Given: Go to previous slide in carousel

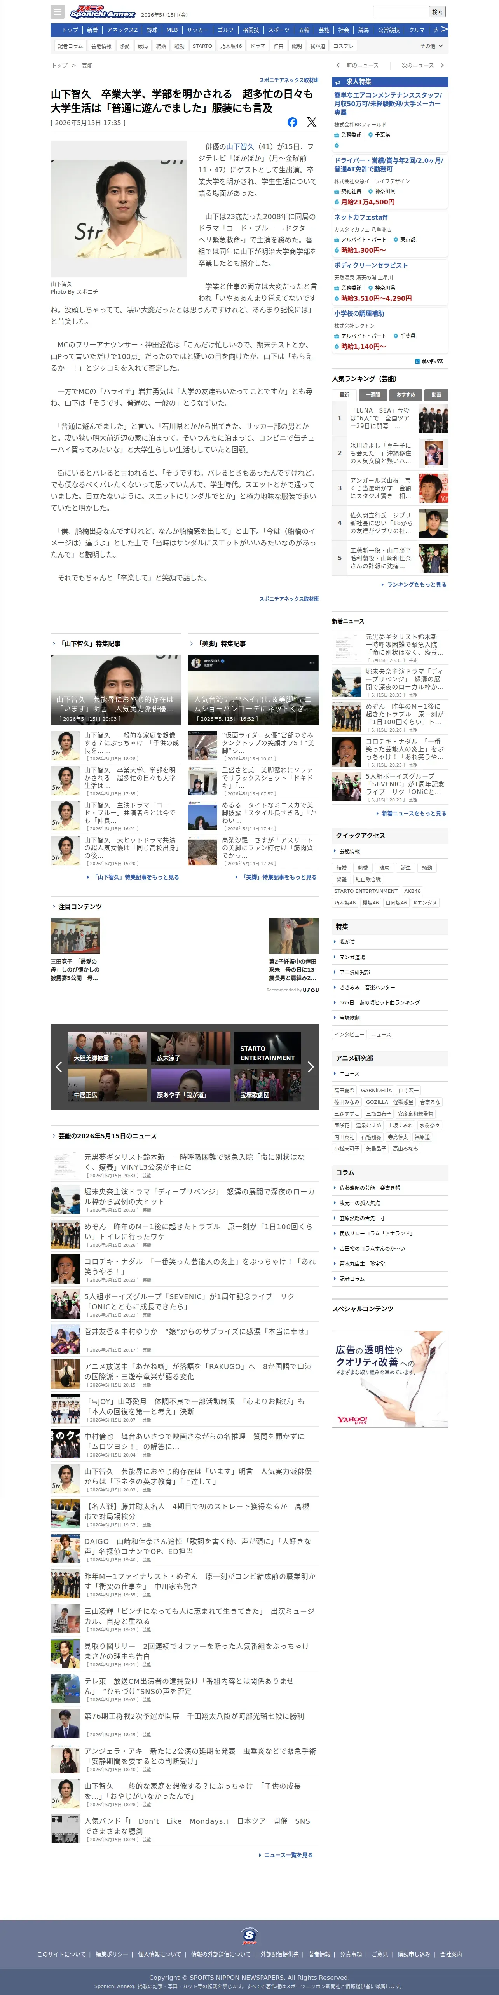Looking at the screenshot, I should pyautogui.click(x=59, y=1066).
